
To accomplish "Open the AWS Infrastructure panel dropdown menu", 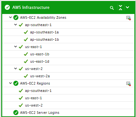I will [x=127, y=7].
